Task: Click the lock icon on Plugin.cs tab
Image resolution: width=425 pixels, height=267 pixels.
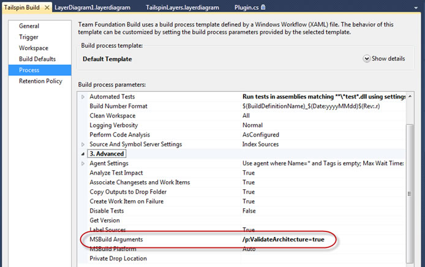Action: [x=263, y=7]
